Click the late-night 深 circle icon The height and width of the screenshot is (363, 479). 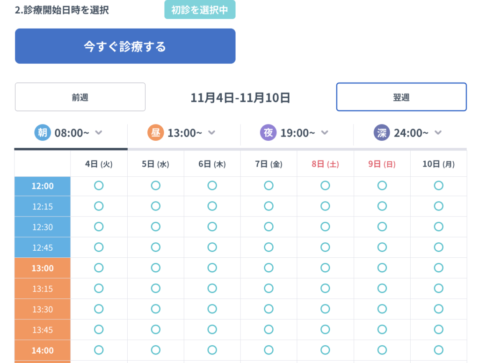(x=382, y=133)
